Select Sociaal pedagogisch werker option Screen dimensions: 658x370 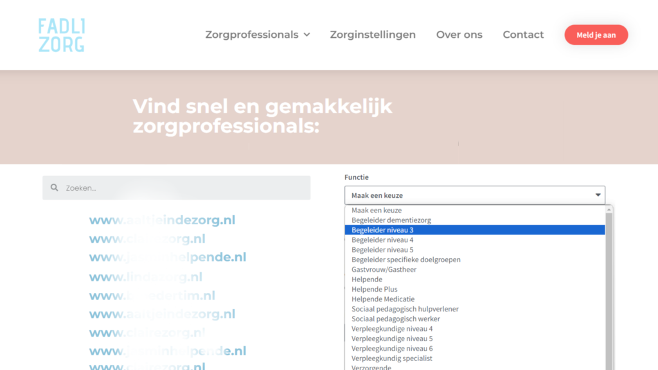pos(395,319)
